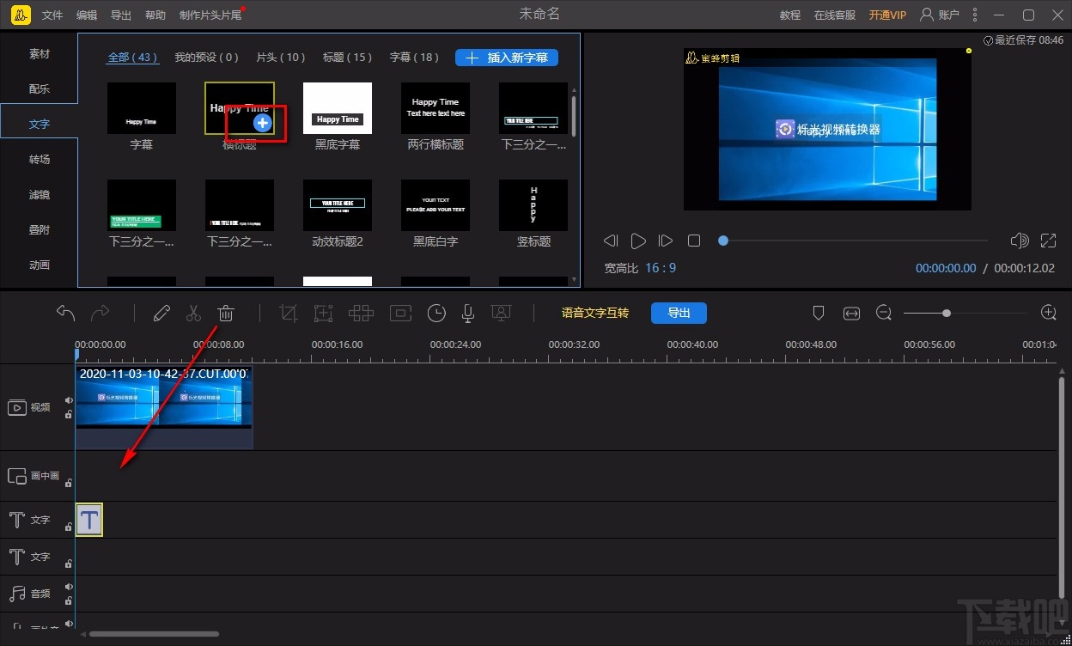Open the 文件 menu
1072x646 pixels.
pos(52,15)
